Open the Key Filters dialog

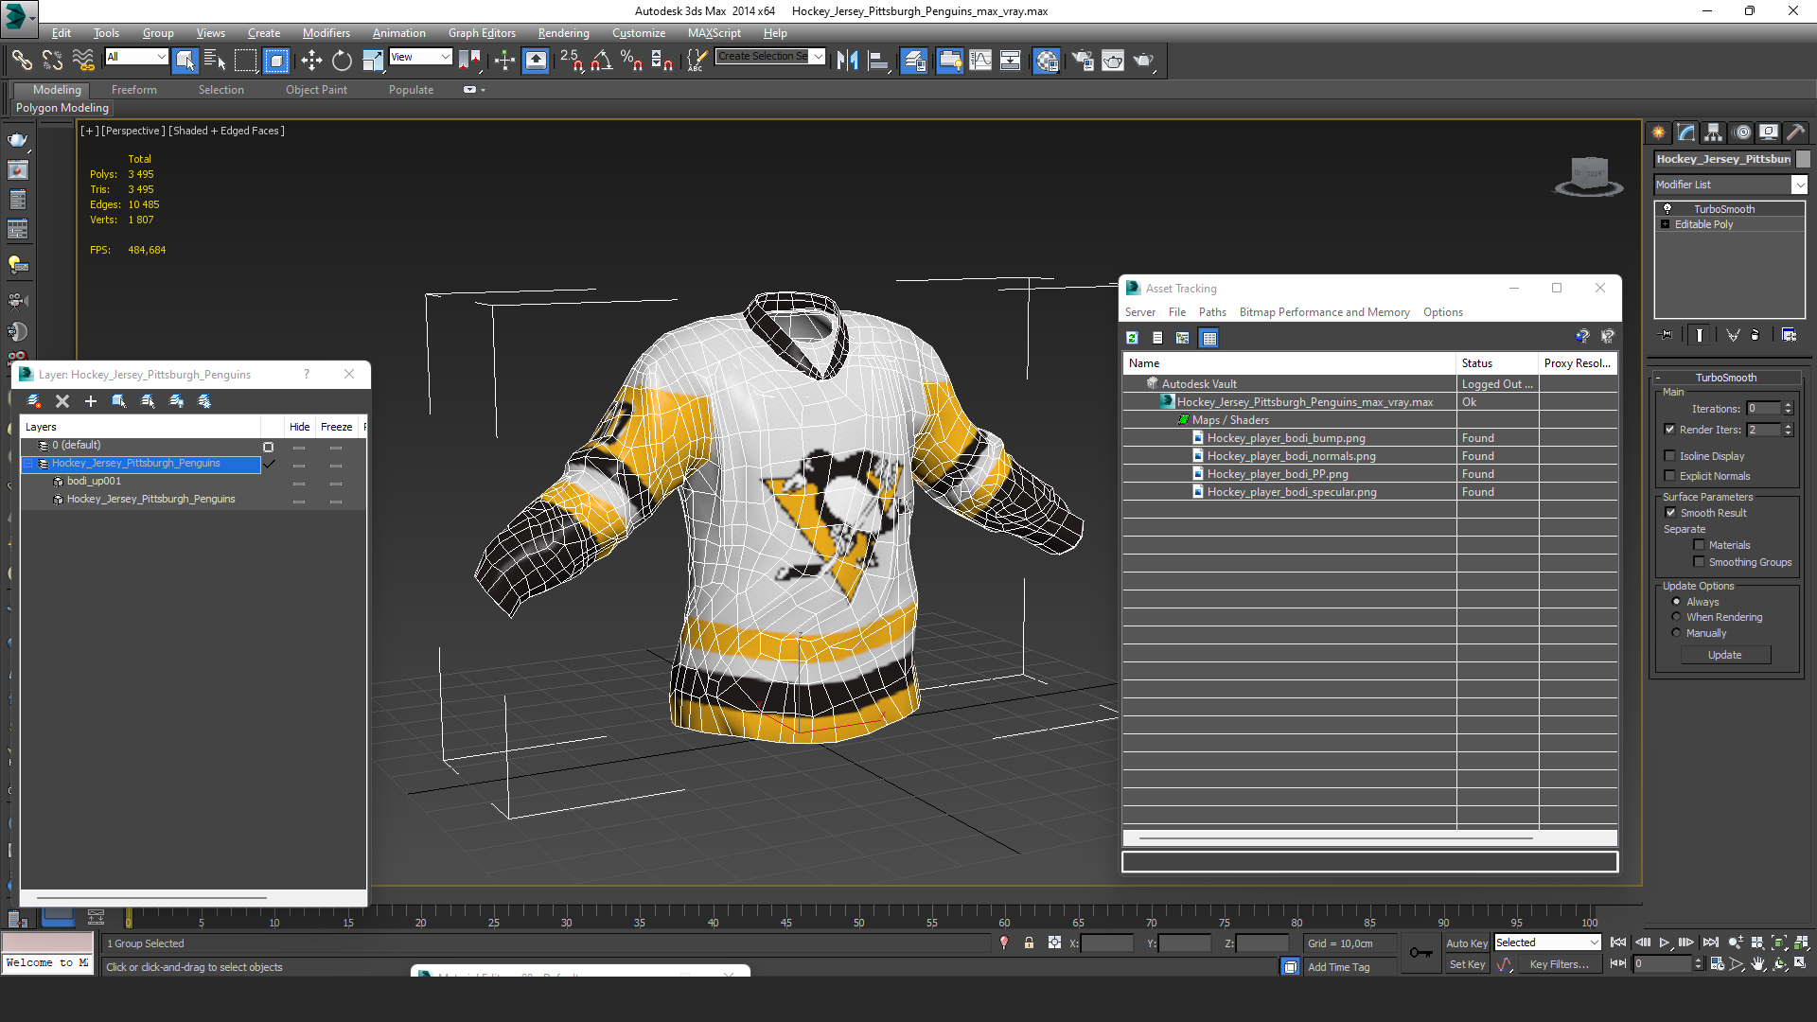coord(1559,964)
